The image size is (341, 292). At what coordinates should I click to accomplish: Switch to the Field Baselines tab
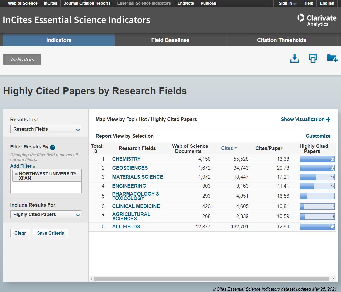(170, 40)
